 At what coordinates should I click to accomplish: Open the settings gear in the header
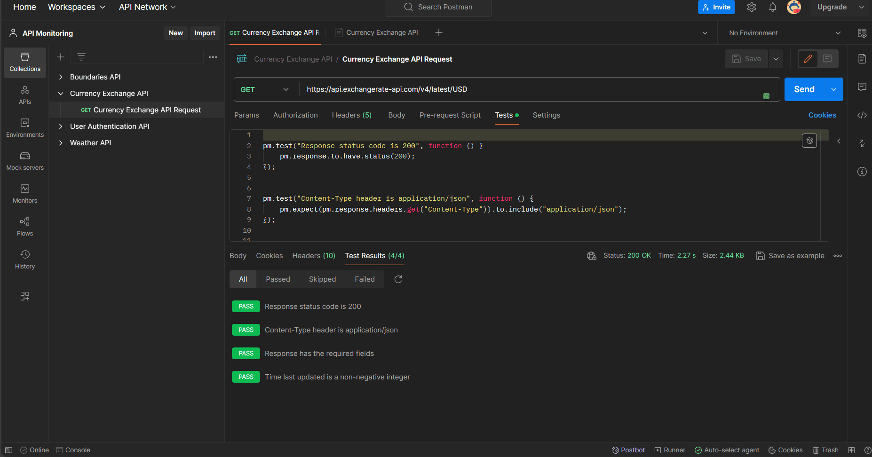point(752,7)
